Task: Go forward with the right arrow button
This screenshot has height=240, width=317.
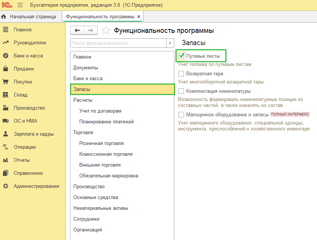Action: (91, 31)
